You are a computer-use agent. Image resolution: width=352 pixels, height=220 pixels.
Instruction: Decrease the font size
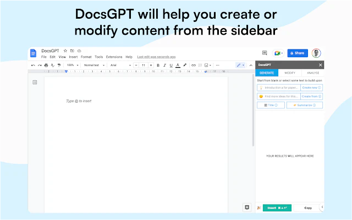[136, 65]
